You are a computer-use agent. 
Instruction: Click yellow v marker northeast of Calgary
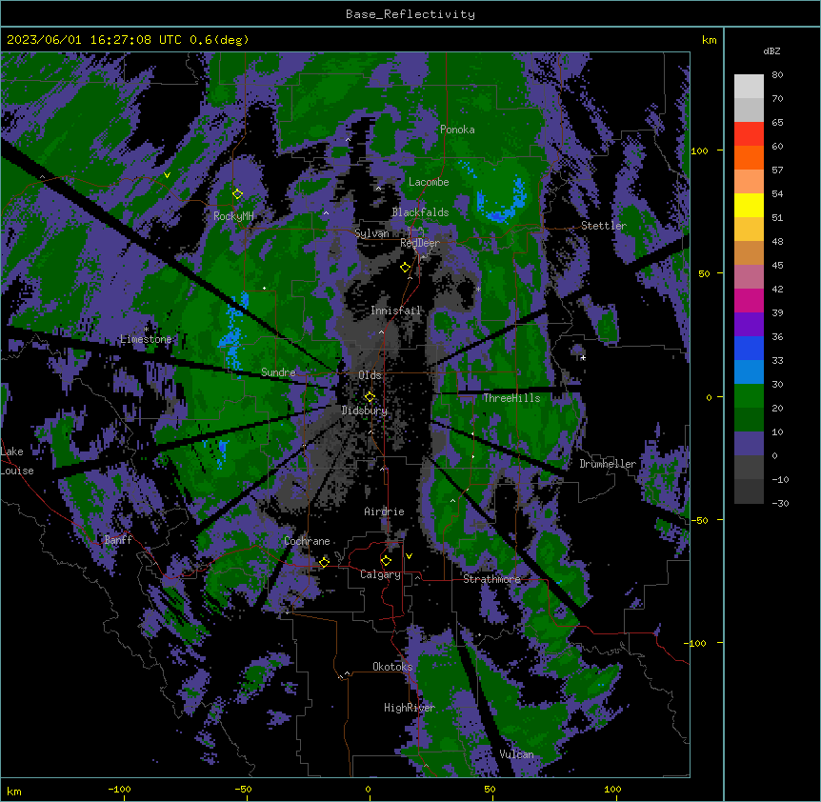point(409,556)
